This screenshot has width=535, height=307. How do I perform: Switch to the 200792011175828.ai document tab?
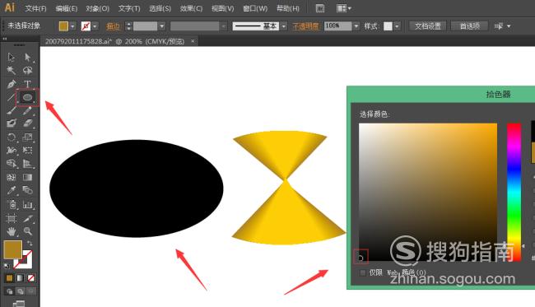click(x=114, y=41)
